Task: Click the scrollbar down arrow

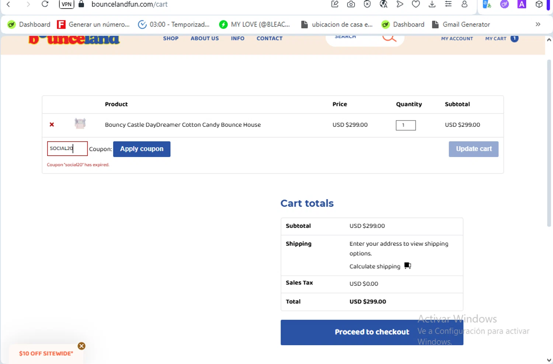Action: (x=549, y=360)
